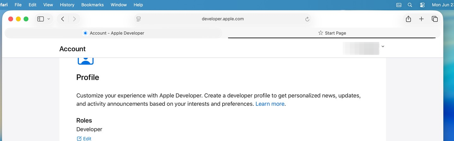This screenshot has width=454, height=141.
Task: Open the File menu
Action: pyautogui.click(x=18, y=5)
